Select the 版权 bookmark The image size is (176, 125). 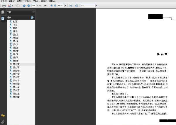pos(15,28)
